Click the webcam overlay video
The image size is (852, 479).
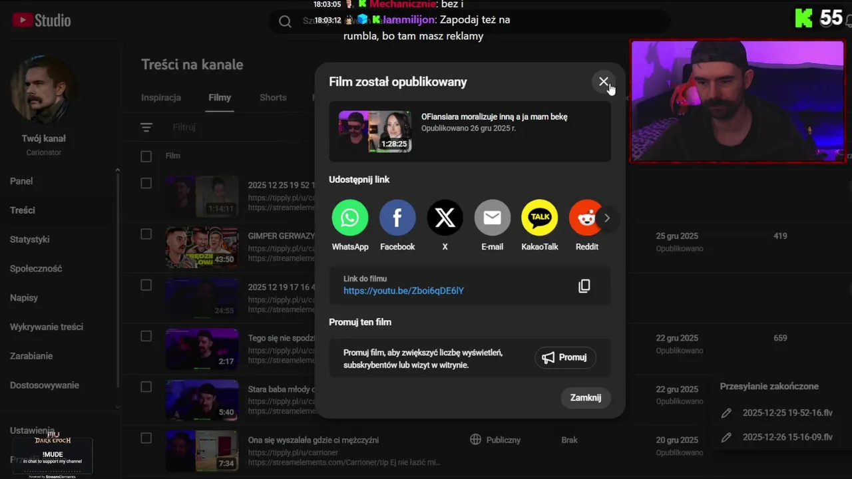pyautogui.click(x=738, y=101)
